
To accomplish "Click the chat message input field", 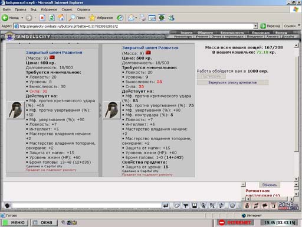I will tap(87, 206).
